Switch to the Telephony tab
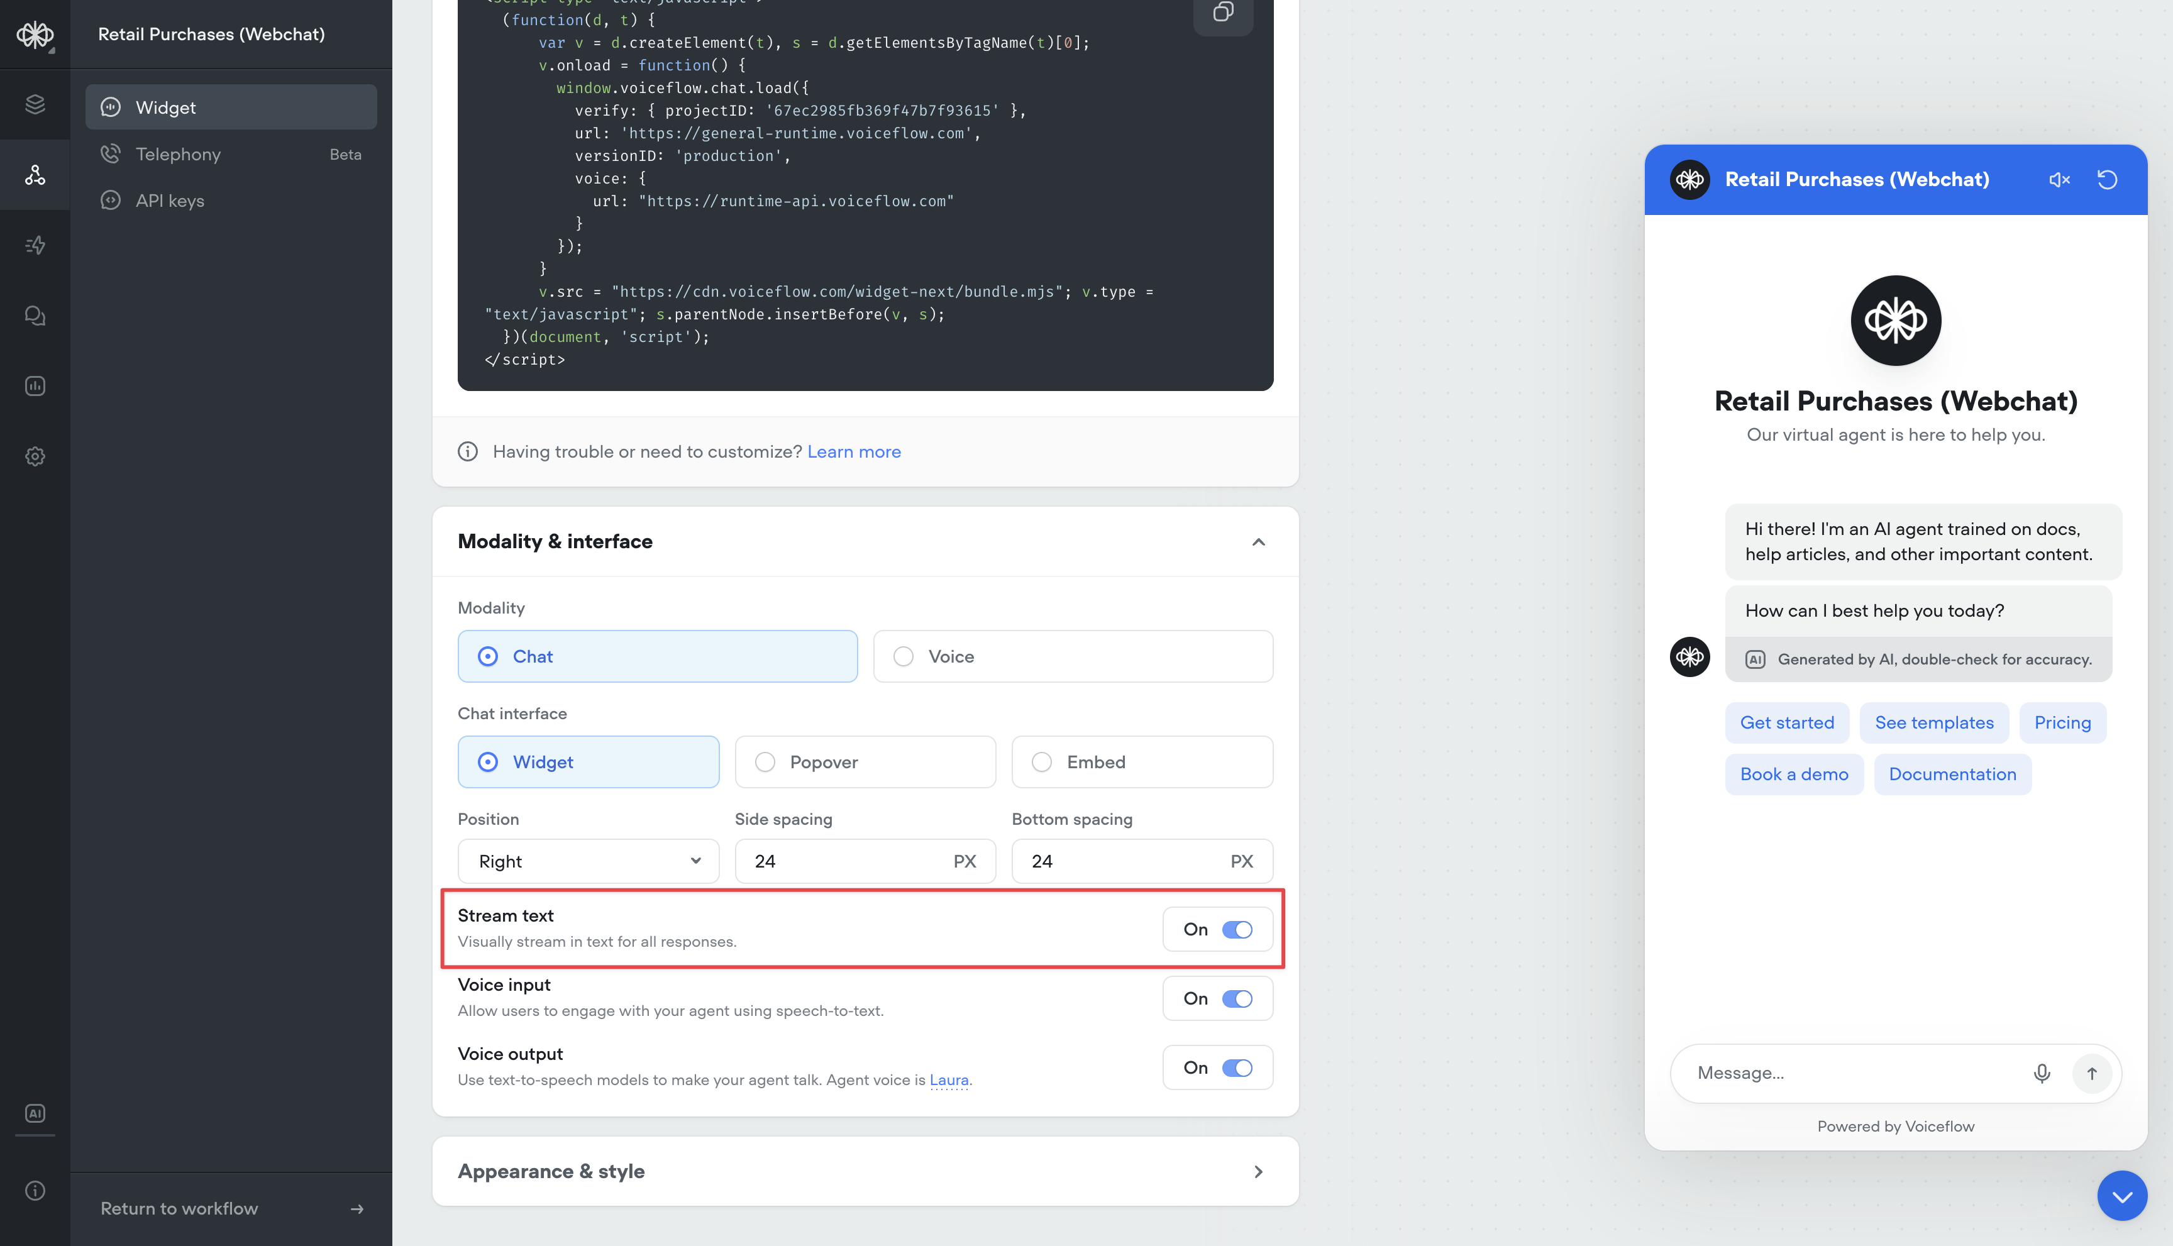Screen dimensions: 2173x1246 pos(178,154)
